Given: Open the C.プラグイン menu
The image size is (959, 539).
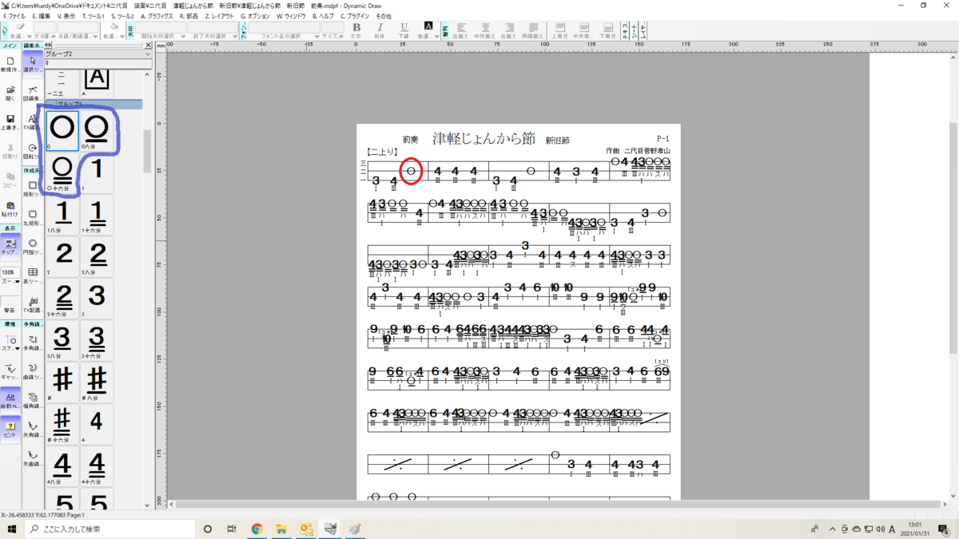Looking at the screenshot, I should tap(355, 16).
